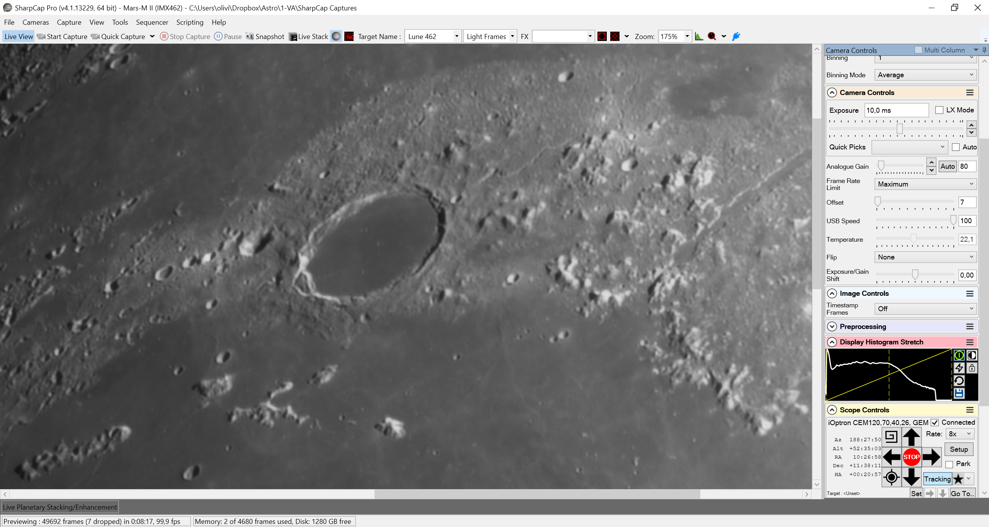Viewport: 989px width, 527px height.
Task: Click the red STOP mount button
Action: tap(911, 457)
